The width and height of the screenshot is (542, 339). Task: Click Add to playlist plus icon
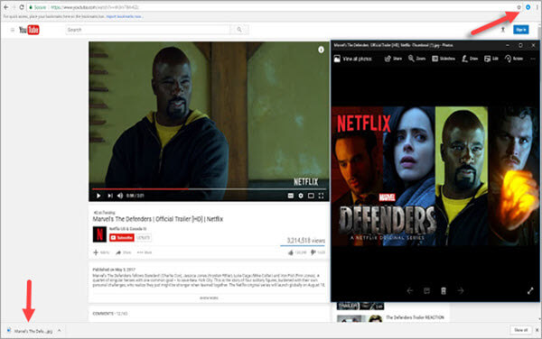pyautogui.click(x=101, y=252)
